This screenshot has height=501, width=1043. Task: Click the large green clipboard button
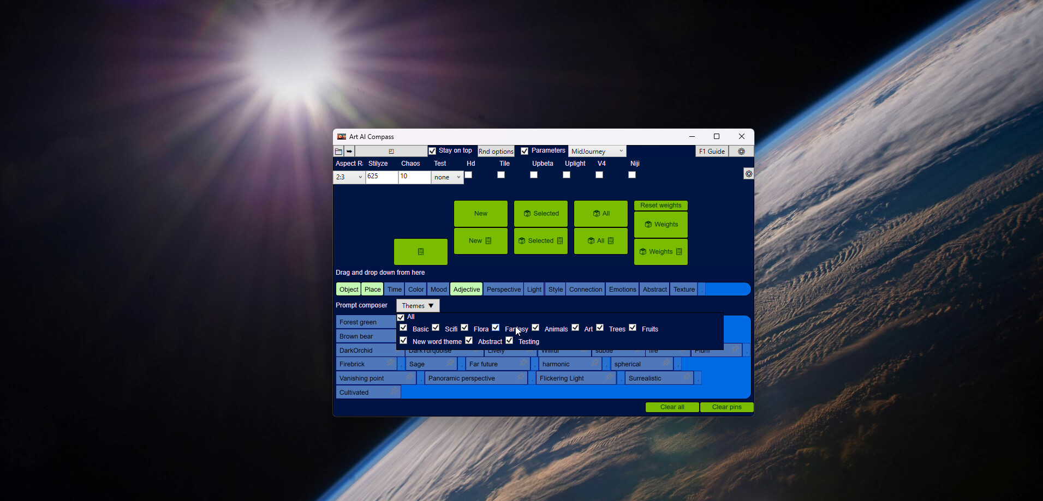(420, 251)
